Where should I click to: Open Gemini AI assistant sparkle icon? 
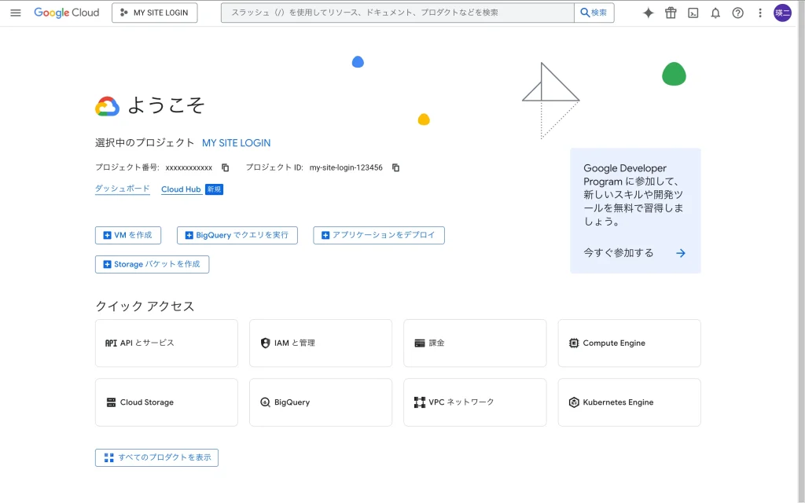click(649, 13)
